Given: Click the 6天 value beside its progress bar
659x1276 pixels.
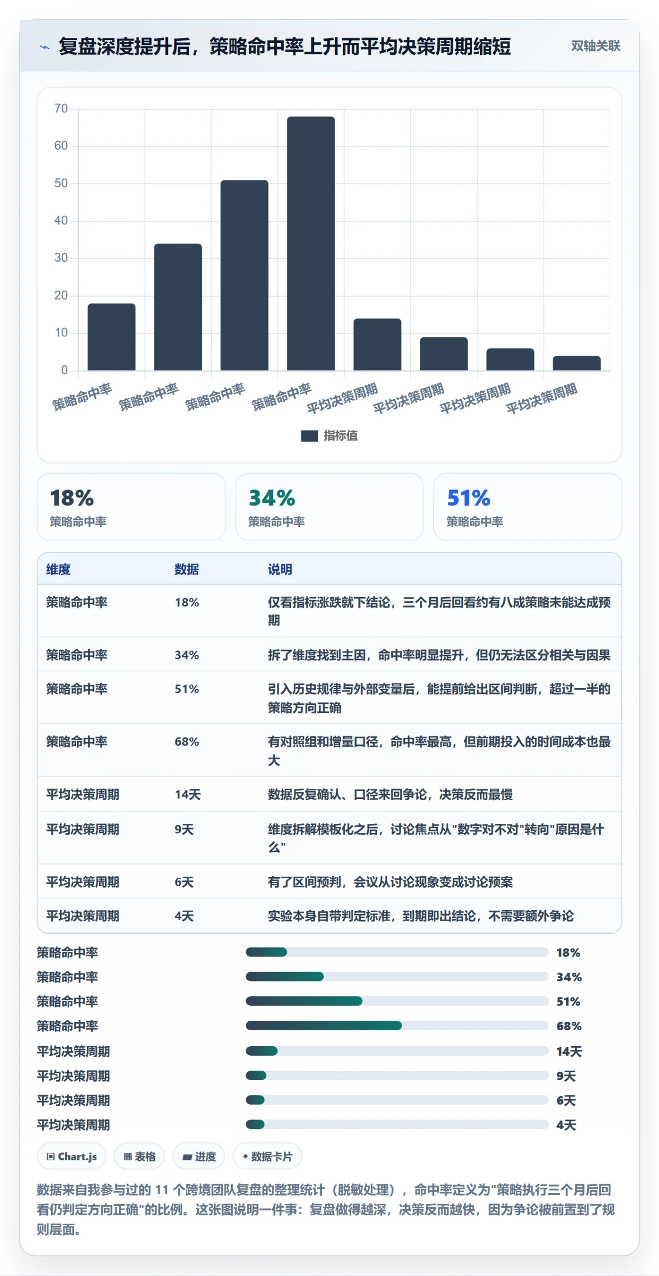Looking at the screenshot, I should click(566, 1101).
